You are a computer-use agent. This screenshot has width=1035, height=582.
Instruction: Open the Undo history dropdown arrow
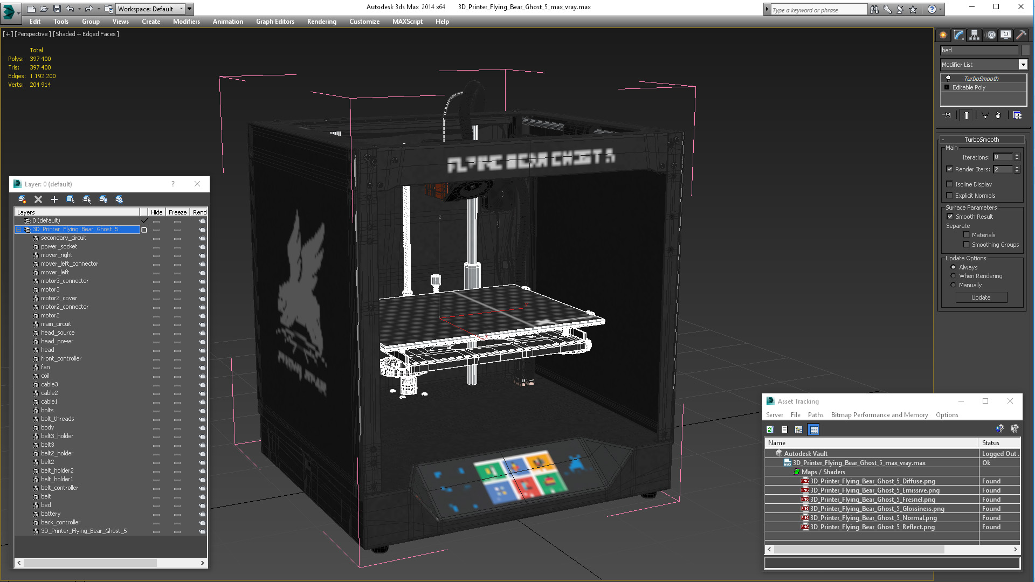tap(79, 9)
